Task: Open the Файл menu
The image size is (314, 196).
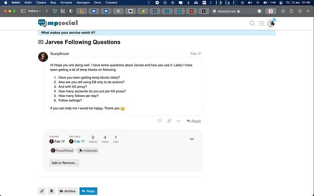Action: 28,3
